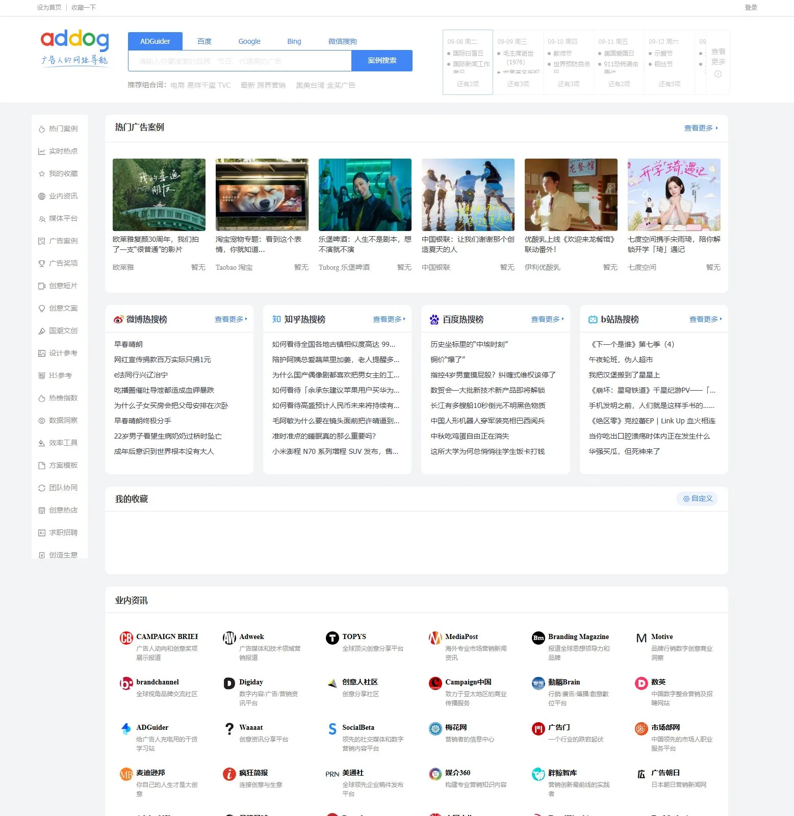
Task: Click the 市场部网 orange site icon
Action: (642, 729)
